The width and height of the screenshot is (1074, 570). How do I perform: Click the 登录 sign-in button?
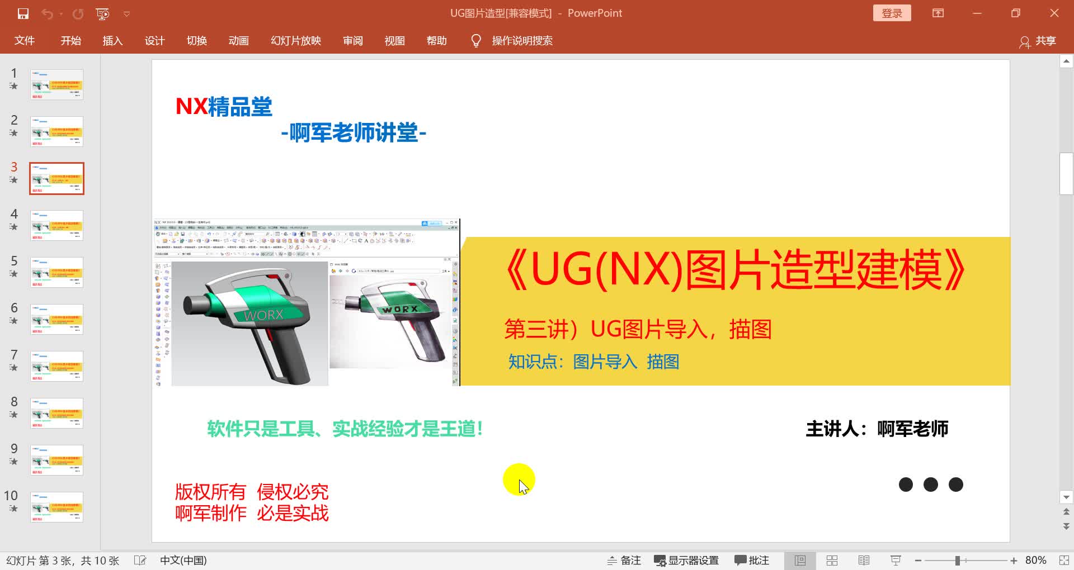892,13
